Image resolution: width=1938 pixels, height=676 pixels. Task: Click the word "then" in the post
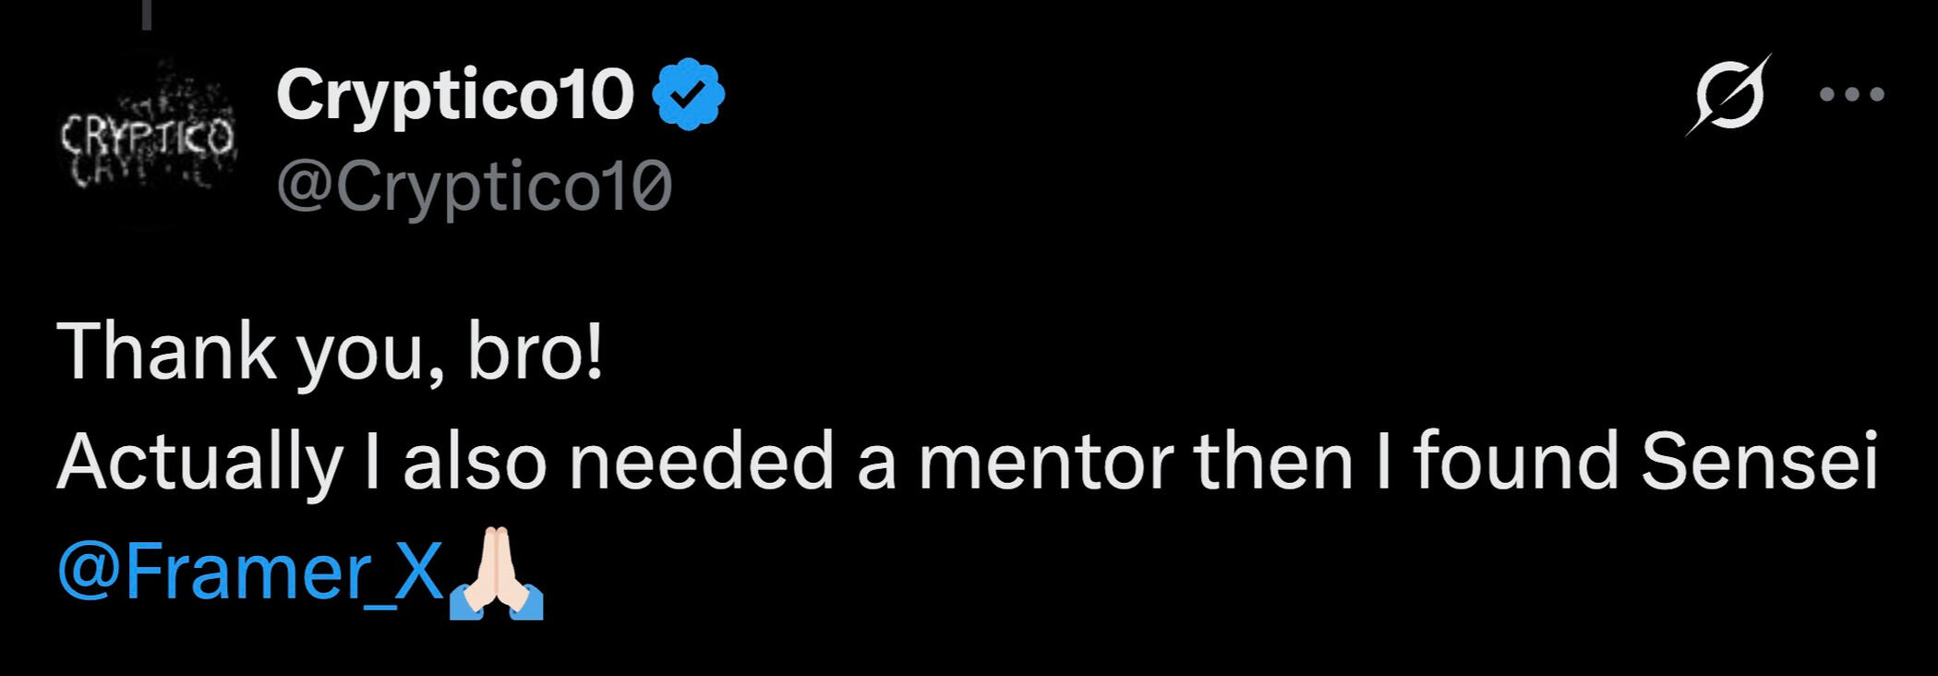[x=1274, y=461]
